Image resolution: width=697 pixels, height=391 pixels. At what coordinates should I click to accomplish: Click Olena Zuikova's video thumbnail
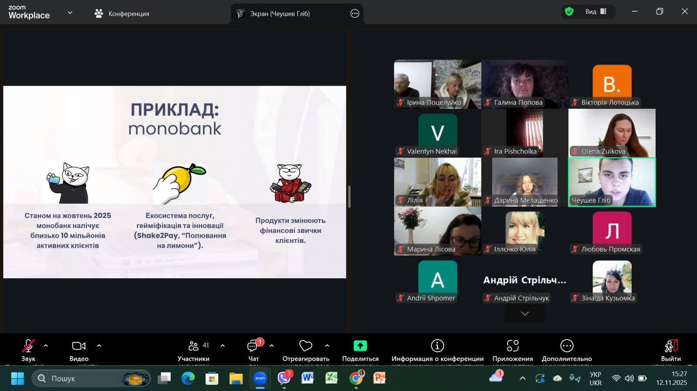612,133
